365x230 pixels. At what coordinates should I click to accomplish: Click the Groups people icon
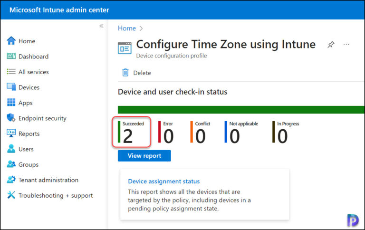(11, 164)
